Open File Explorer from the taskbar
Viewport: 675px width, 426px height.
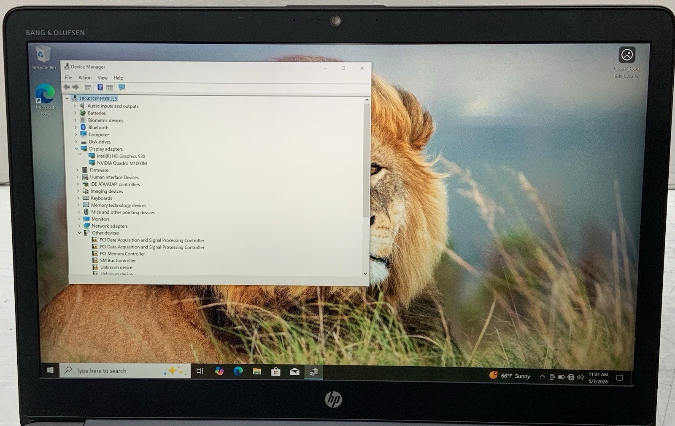click(x=257, y=371)
